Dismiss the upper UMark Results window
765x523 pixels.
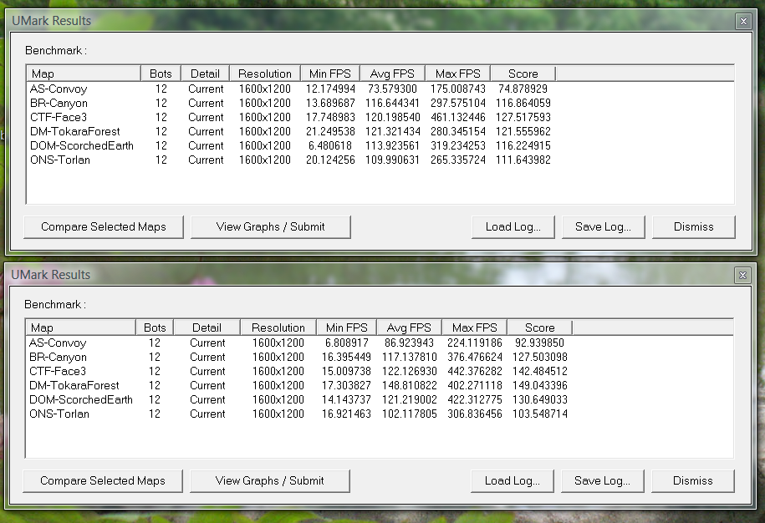coord(693,227)
